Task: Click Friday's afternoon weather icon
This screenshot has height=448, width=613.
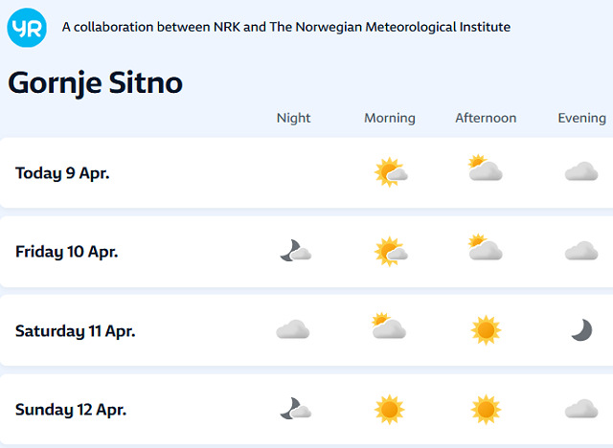Action: (486, 249)
